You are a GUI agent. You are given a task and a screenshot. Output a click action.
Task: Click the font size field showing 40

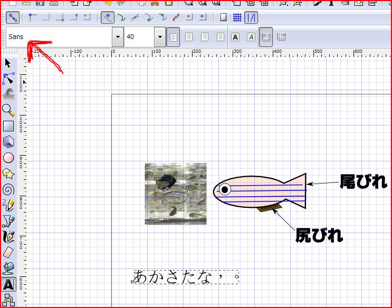(139, 37)
